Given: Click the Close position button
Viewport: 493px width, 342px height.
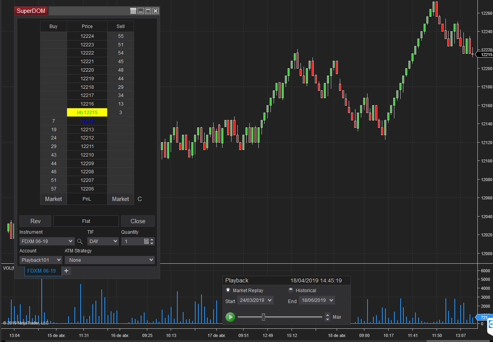Looking at the screenshot, I should [138, 221].
